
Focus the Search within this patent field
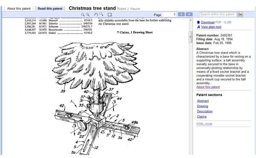(x=218, y=15)
